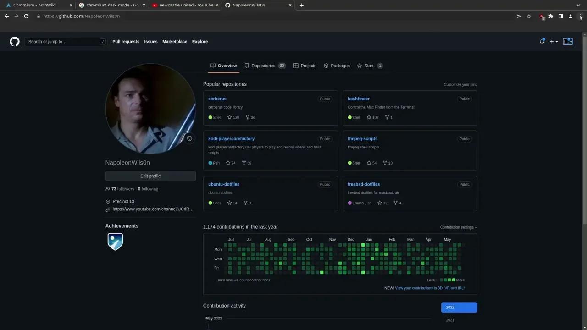Image resolution: width=587 pixels, height=330 pixels.
Task: Click the purple Emacs Lisp language dot
Action: pos(350,203)
